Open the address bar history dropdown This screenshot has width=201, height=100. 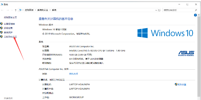point(156,10)
